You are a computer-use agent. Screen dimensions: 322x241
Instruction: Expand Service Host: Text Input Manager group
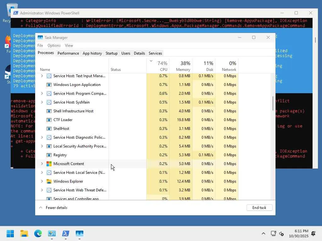42,76
